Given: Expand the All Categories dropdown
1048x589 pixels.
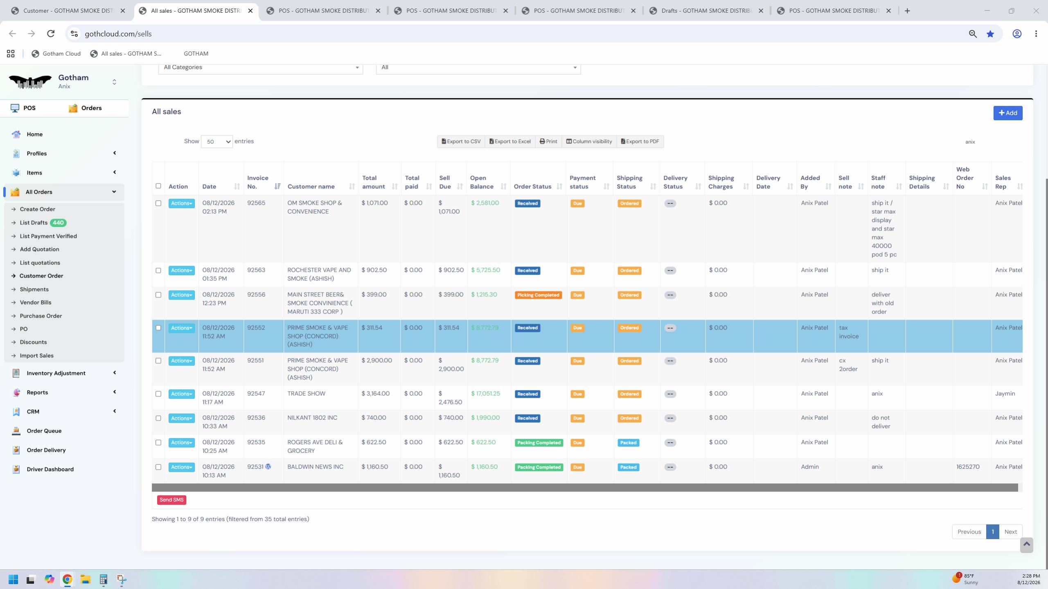Looking at the screenshot, I should tap(260, 67).
